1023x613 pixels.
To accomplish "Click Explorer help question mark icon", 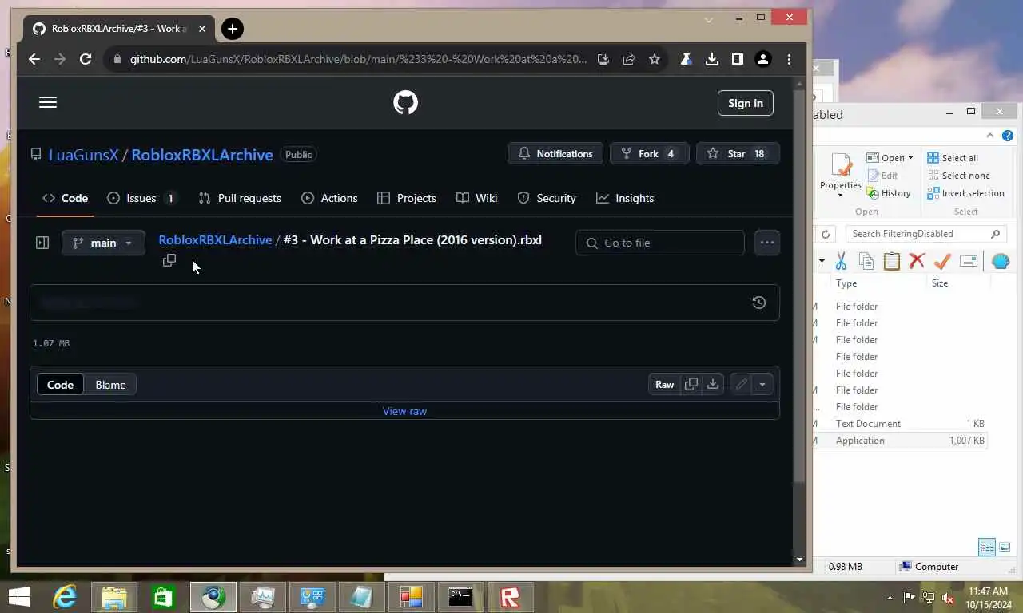I will (1008, 136).
